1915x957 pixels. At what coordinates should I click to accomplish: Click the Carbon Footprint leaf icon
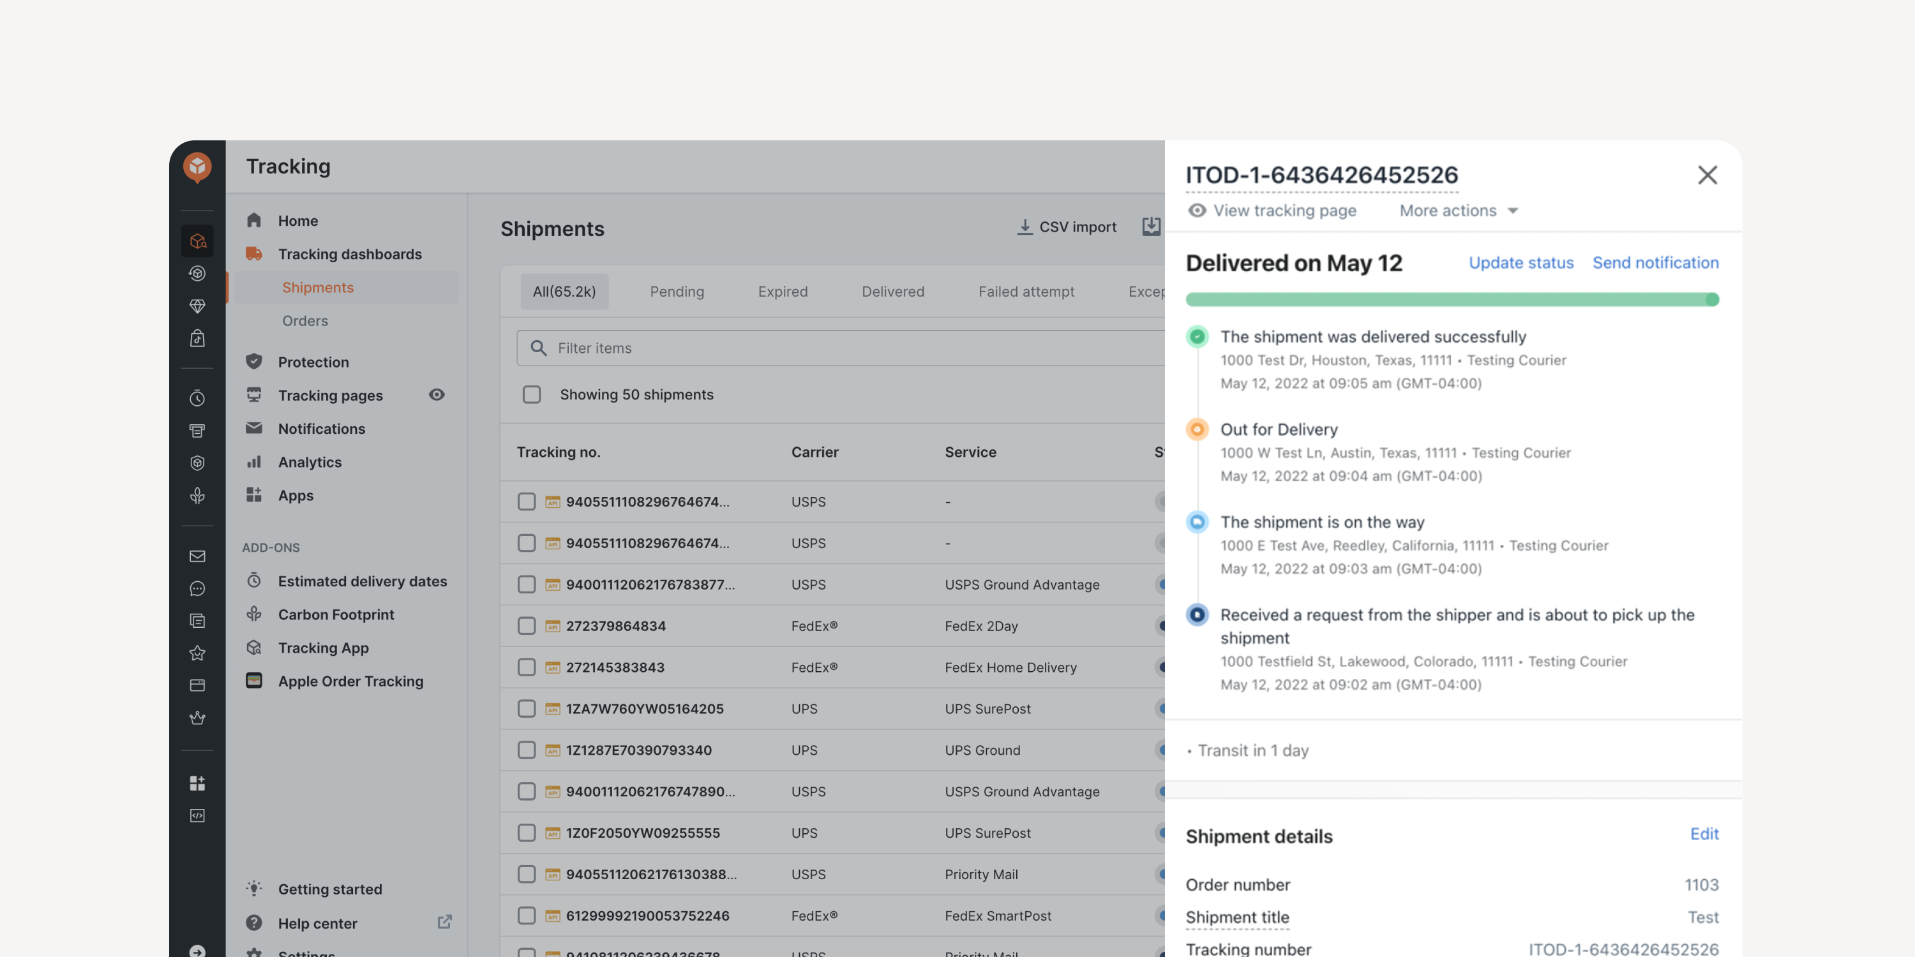pos(253,614)
